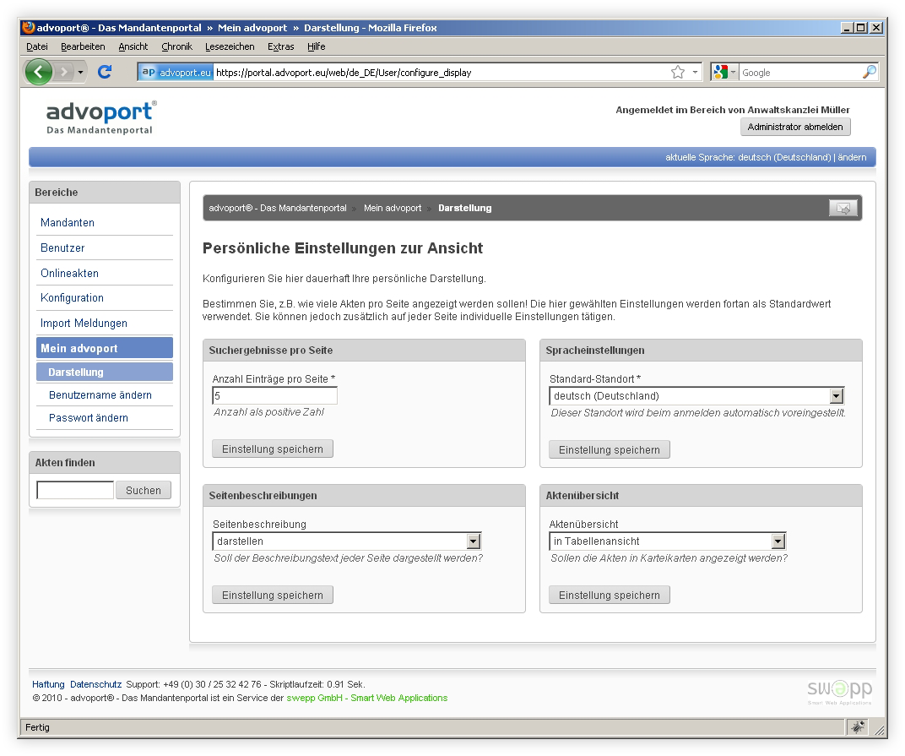Click the advoport® - Das Mandantenportal breadcrumb

pyautogui.click(x=278, y=208)
